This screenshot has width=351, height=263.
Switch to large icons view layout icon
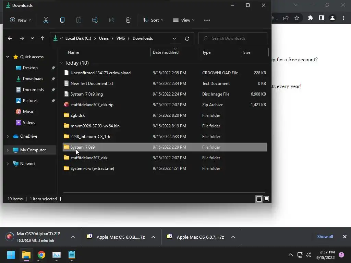point(266,199)
